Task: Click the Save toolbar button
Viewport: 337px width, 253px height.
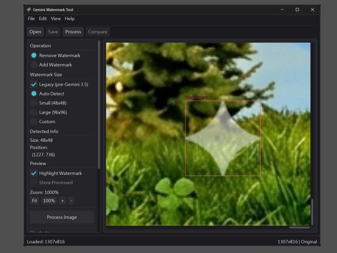Action: tap(53, 32)
